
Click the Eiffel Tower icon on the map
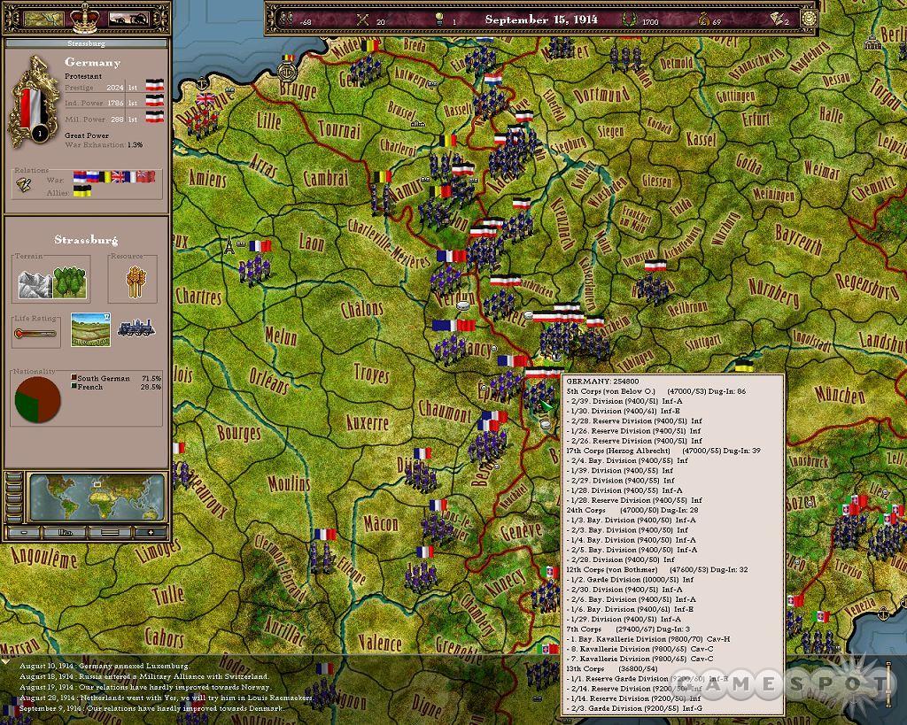[x=229, y=245]
